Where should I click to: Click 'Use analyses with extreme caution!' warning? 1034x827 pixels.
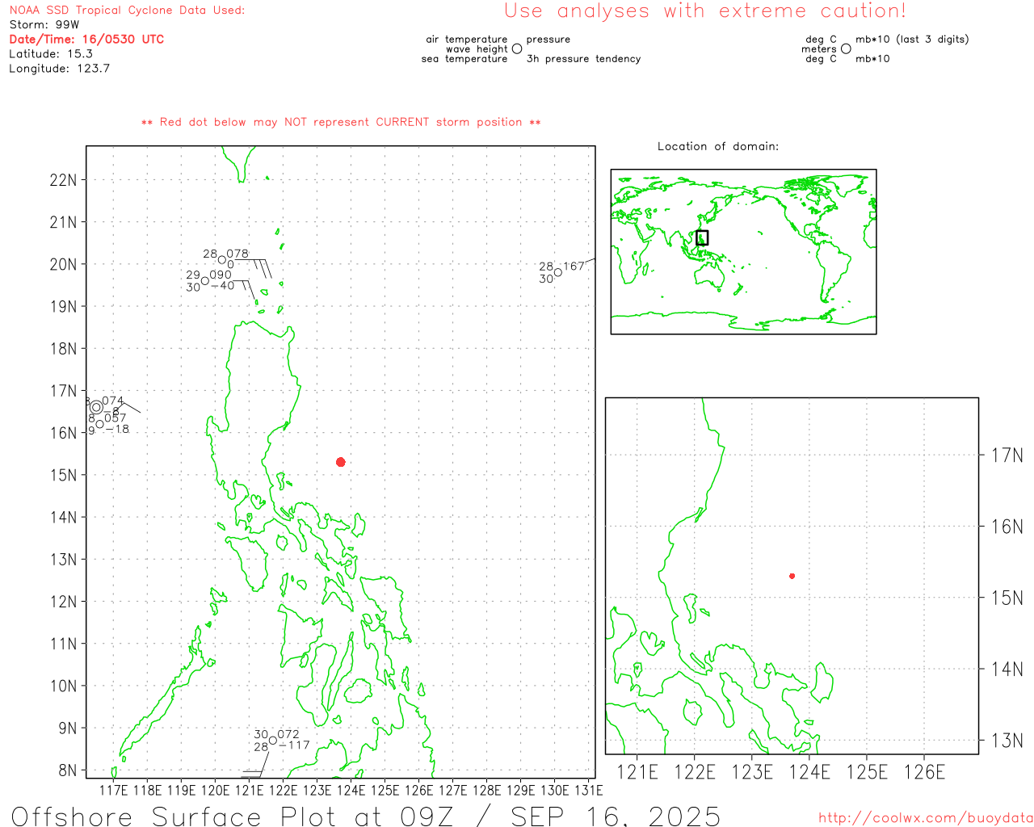tap(705, 11)
